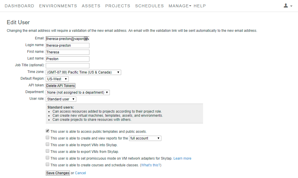Enable importing VMs into Skytap
The image size is (298, 178).
pos(47,144)
